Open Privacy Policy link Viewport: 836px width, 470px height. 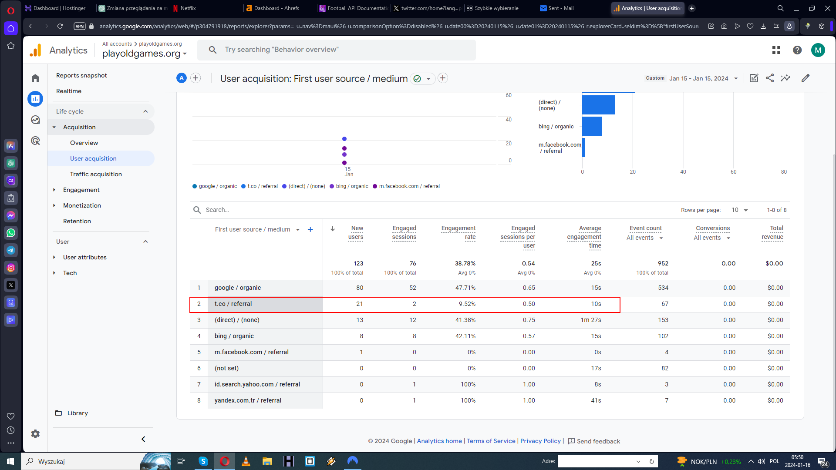(x=540, y=441)
